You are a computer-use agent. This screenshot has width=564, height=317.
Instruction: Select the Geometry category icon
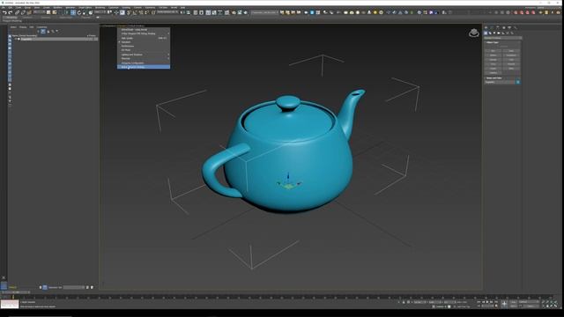tap(486, 33)
